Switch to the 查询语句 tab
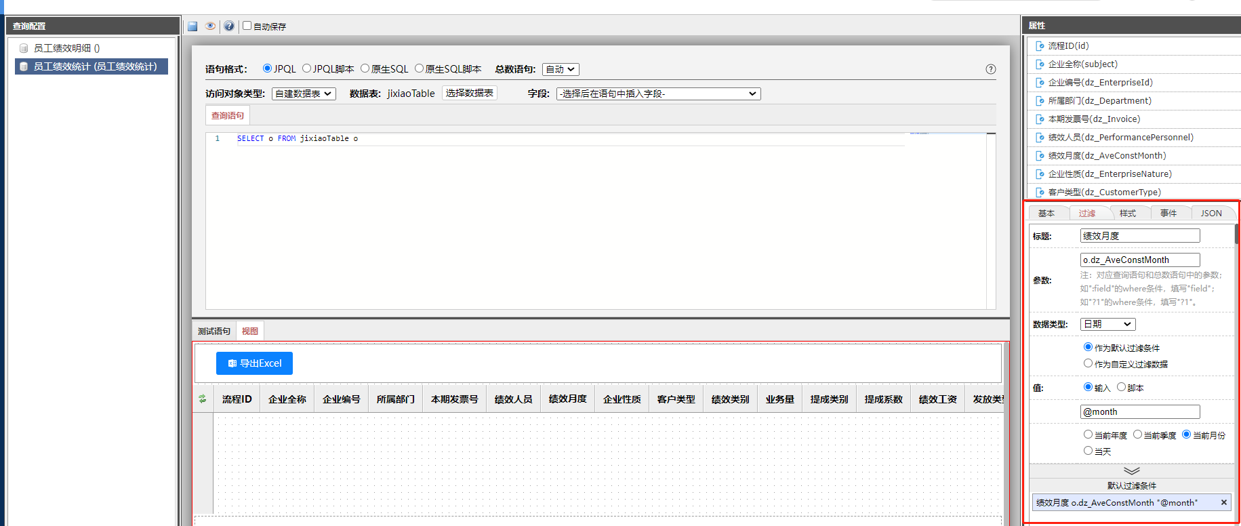 (228, 116)
